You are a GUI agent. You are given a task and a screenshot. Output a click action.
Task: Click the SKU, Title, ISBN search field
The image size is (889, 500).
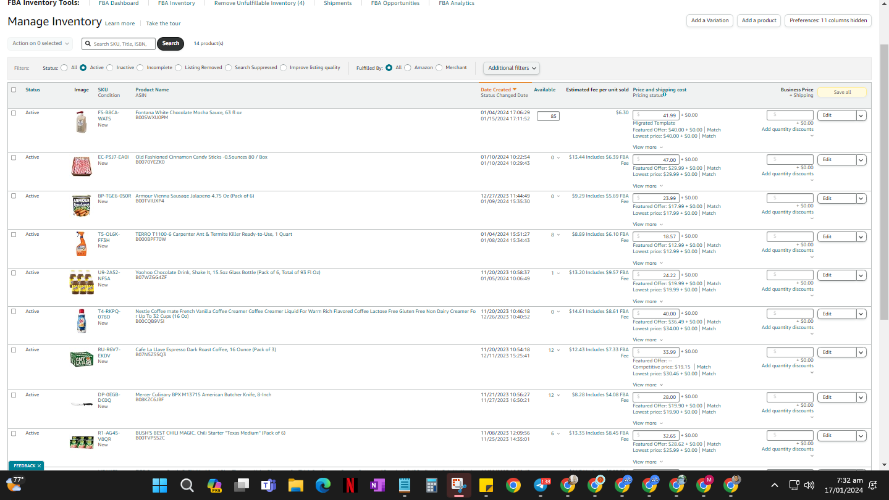click(119, 44)
